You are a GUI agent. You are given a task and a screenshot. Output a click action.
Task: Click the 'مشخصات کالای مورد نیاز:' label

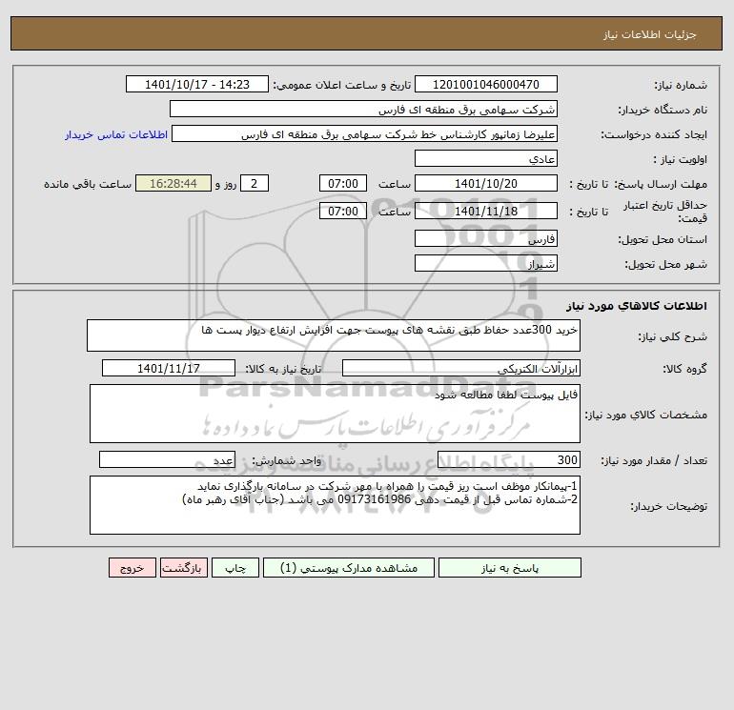[646, 415]
